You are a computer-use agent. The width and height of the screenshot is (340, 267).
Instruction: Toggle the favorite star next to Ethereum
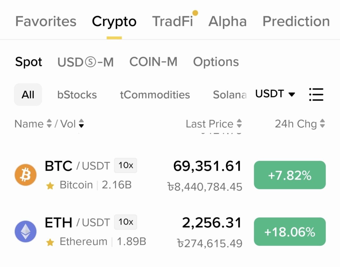pos(50,242)
